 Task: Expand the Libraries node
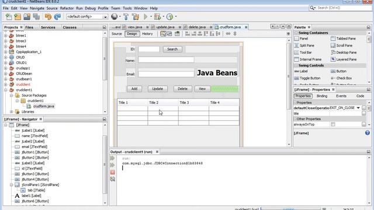tap(11, 111)
